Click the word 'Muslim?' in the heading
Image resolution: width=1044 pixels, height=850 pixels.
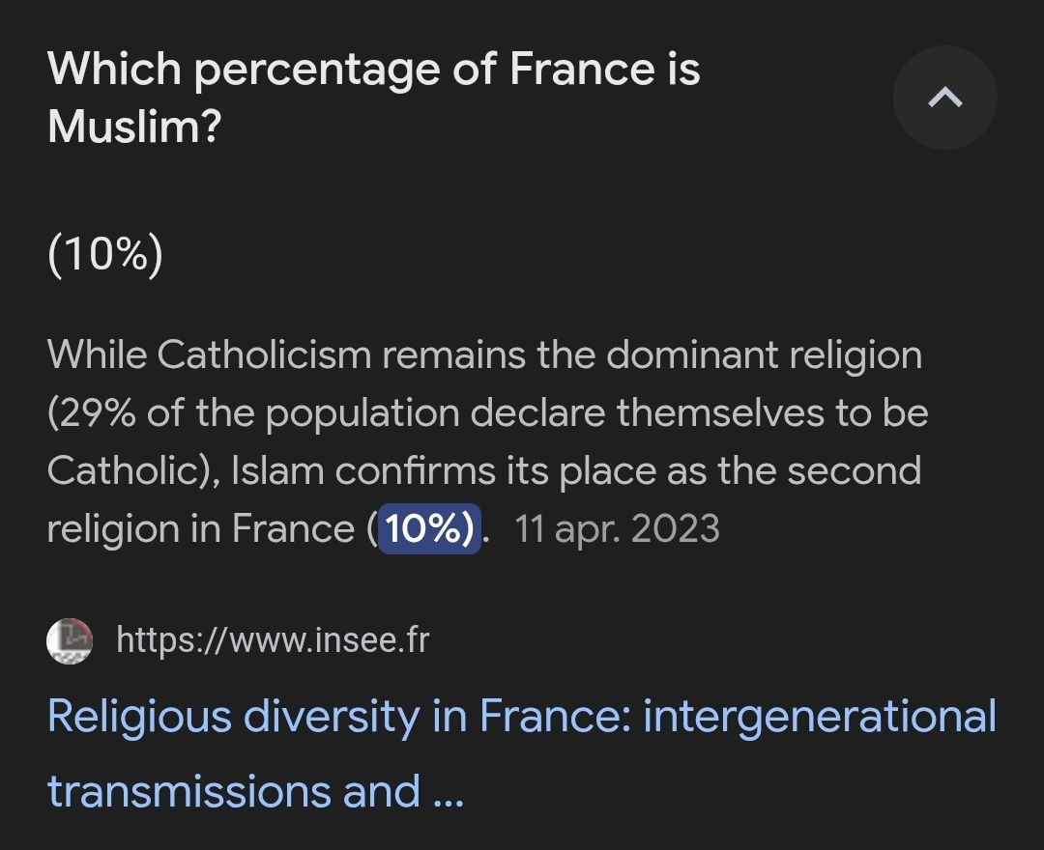point(133,127)
